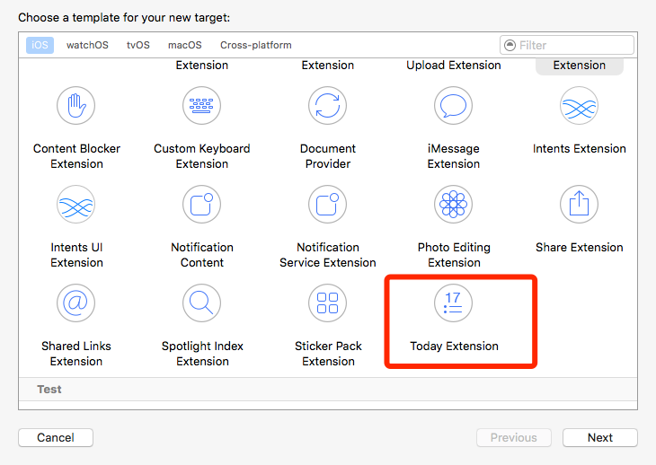This screenshot has height=465, width=656.
Task: Open the tvOS platform tab
Action: [x=138, y=45]
